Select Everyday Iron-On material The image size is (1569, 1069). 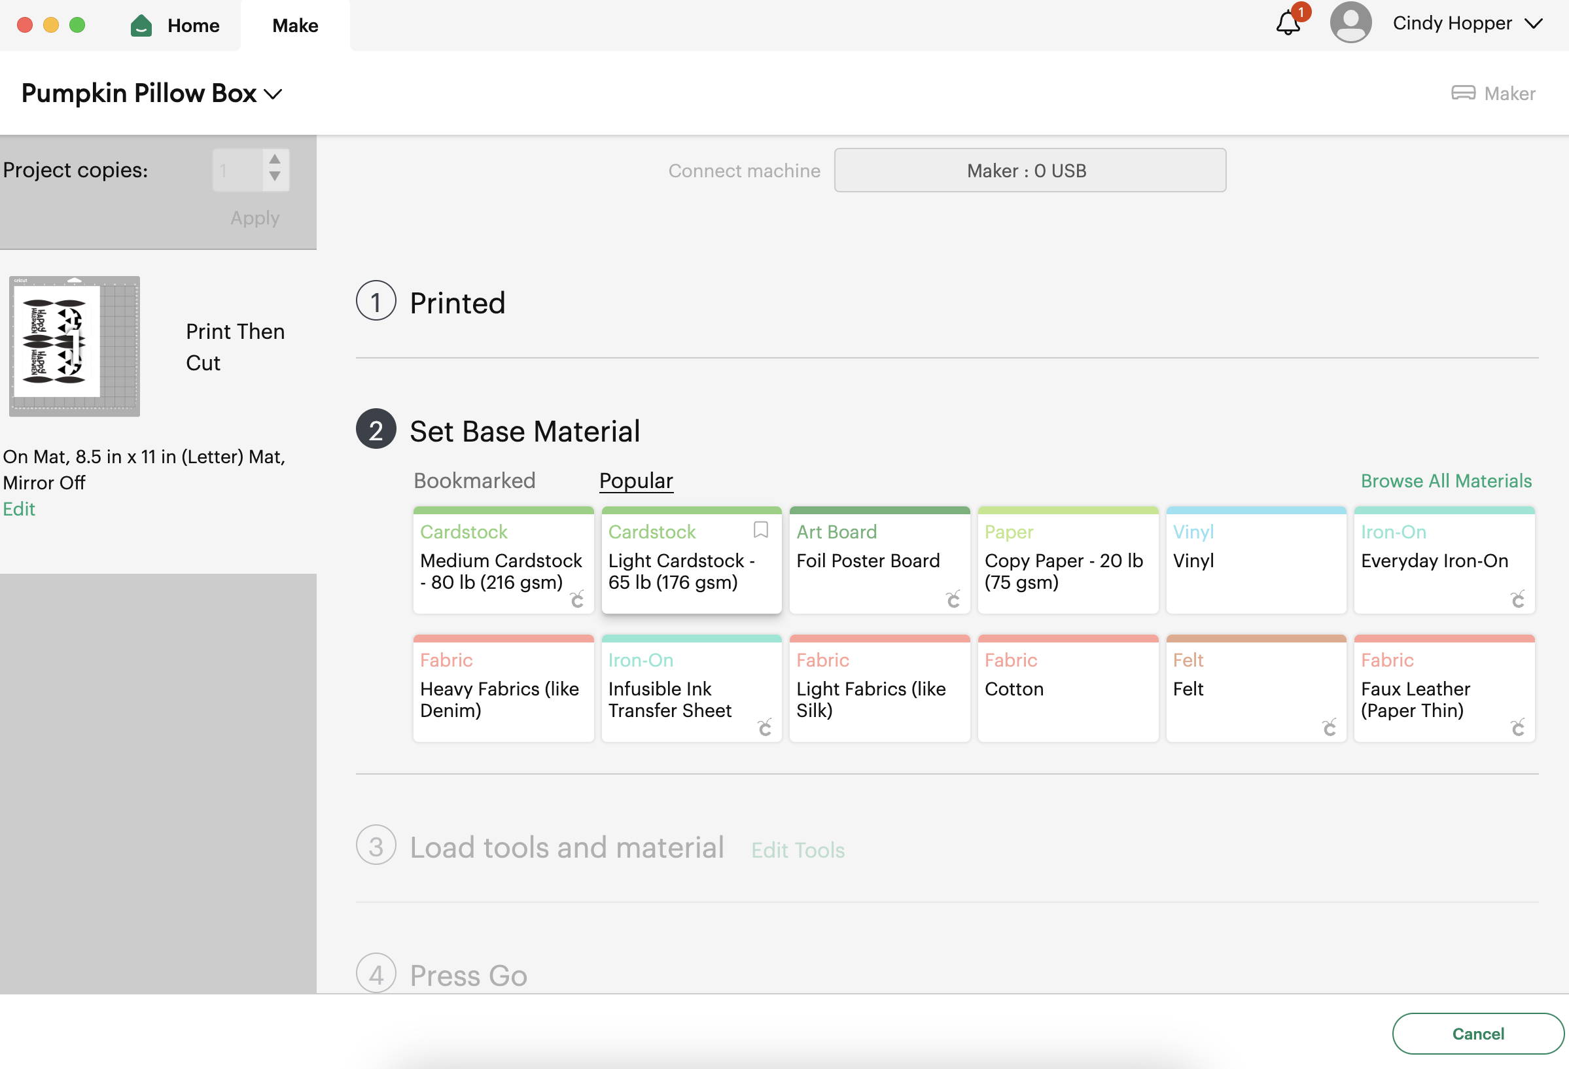tap(1444, 560)
